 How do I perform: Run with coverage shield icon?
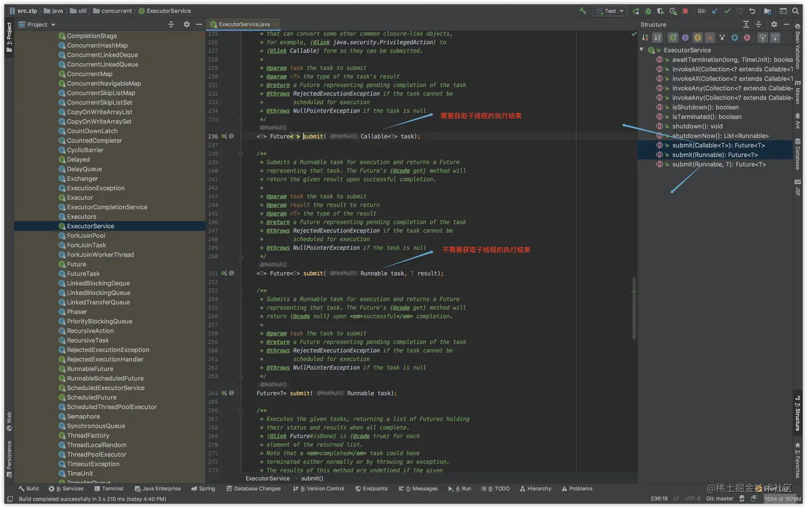click(660, 11)
